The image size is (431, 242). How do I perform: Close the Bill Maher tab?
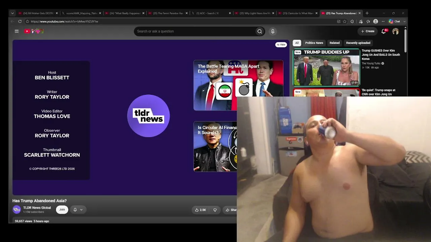(57, 13)
